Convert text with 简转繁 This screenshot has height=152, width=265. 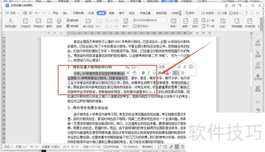[x=72, y=26]
